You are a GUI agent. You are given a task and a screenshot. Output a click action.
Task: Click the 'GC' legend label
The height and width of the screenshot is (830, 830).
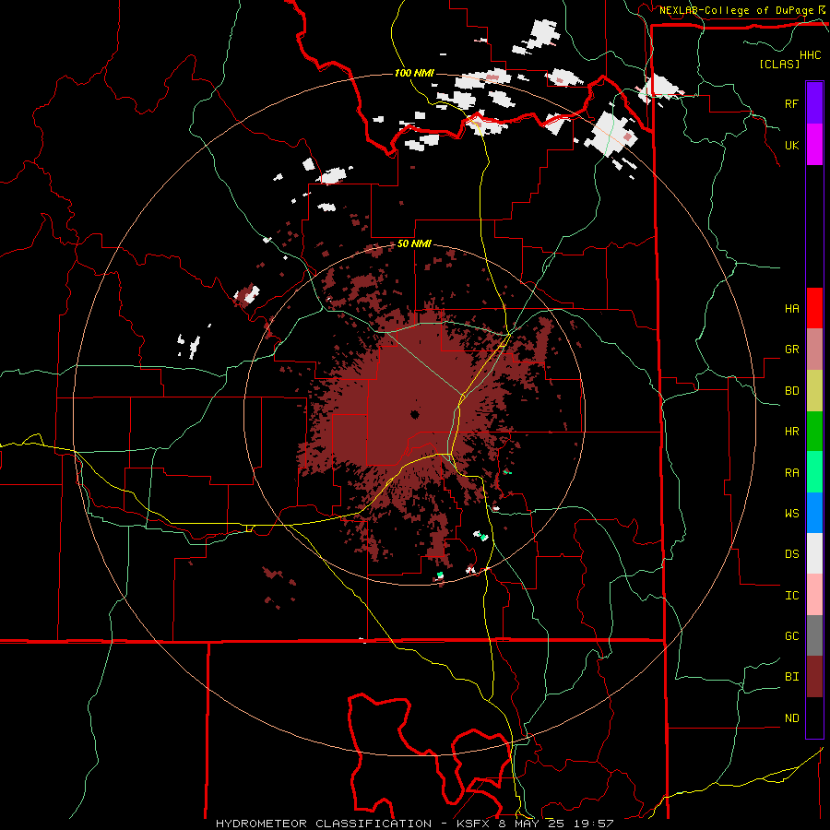[791, 635]
